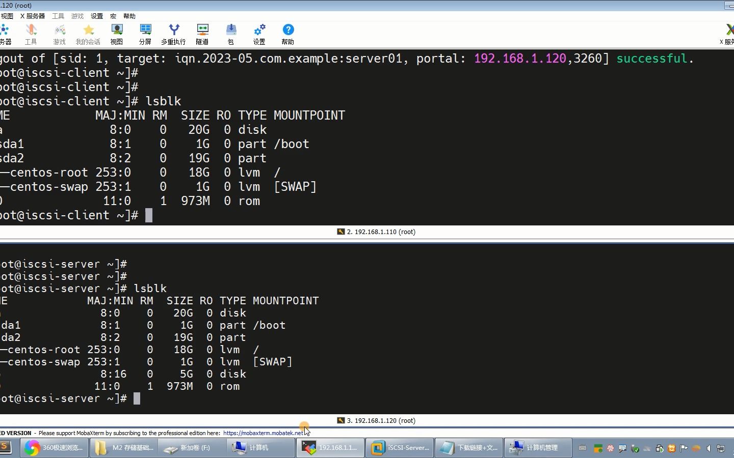
Task: Click the leftmost taskbar app icon
Action: [x=6, y=447]
